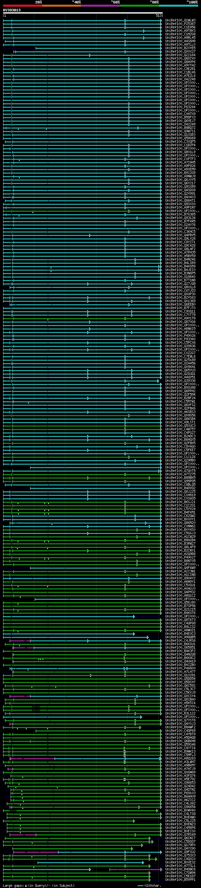Screen dimensions: 201x888
Task: Click hit label UniRef100_A3LWH7
Action: [x=180, y=761]
